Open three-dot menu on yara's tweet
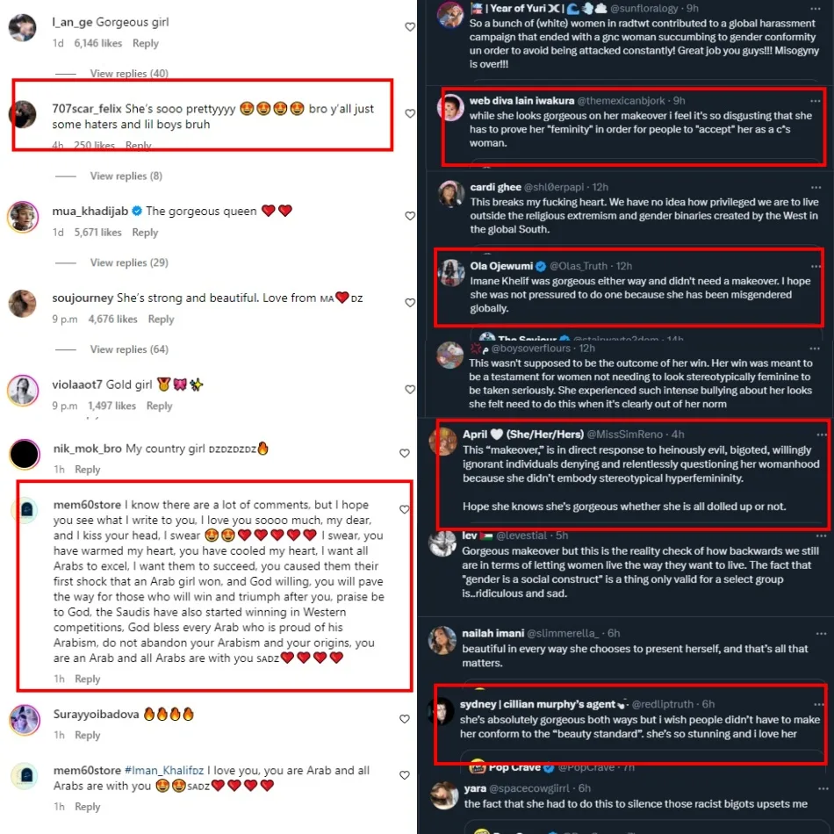Image resolution: width=834 pixels, height=834 pixels. click(823, 788)
